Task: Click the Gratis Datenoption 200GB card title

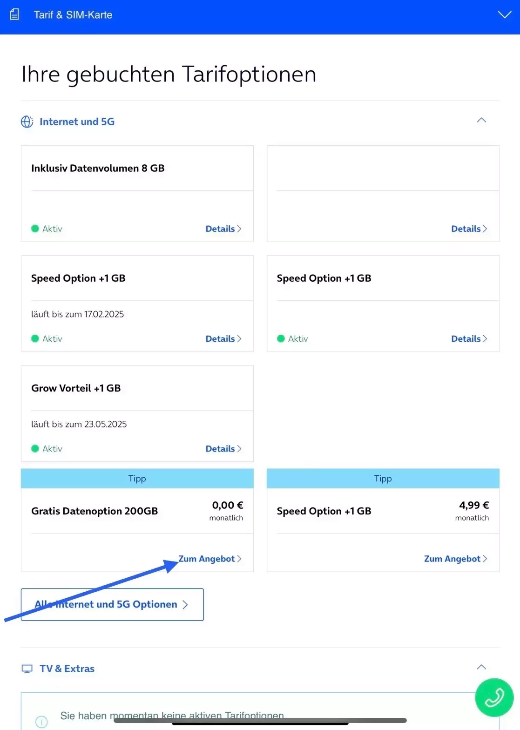Action: tap(95, 511)
